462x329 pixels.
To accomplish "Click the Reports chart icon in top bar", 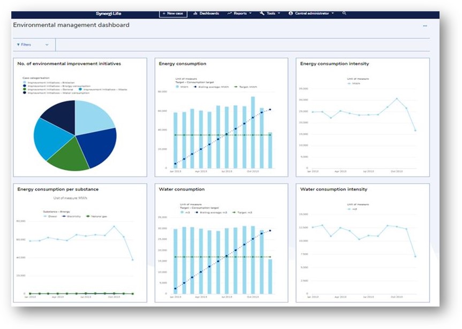I will (x=230, y=13).
